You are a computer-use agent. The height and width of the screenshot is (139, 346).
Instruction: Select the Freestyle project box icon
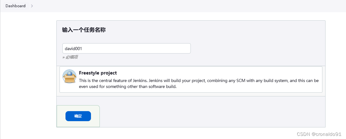pyautogui.click(x=70, y=76)
